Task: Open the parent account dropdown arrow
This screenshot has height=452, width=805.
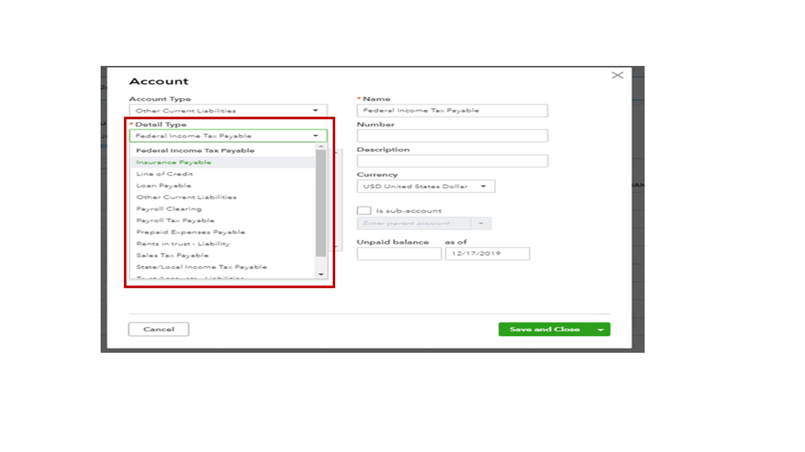Action: tap(481, 224)
